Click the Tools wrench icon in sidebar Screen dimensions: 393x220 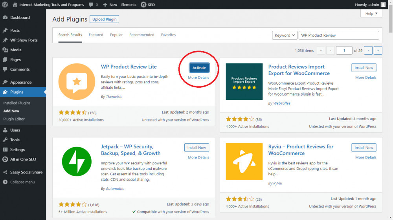point(5,140)
